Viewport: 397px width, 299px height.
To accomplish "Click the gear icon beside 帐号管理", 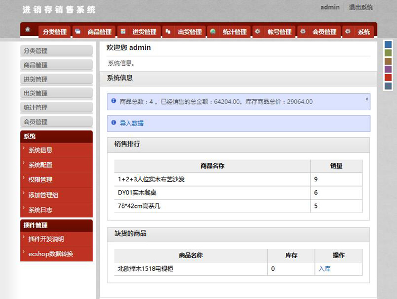I will coord(257,31).
